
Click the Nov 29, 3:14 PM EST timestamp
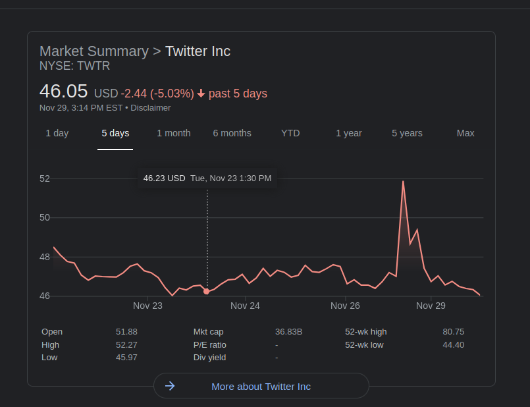click(81, 108)
